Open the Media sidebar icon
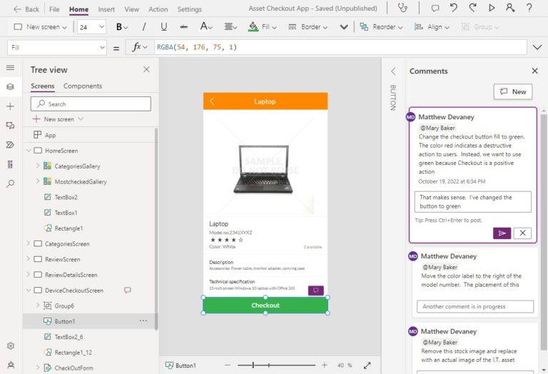548x374 pixels. click(11, 126)
